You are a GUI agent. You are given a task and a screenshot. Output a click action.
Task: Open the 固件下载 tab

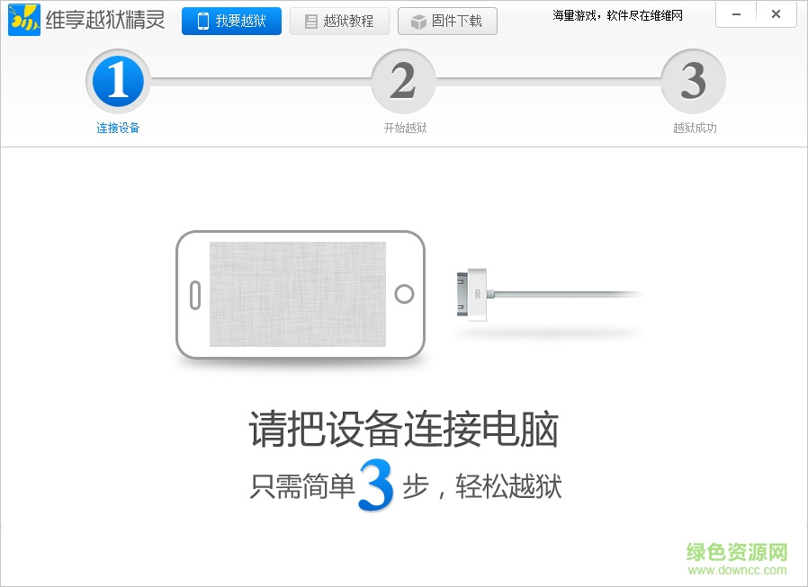click(x=447, y=21)
